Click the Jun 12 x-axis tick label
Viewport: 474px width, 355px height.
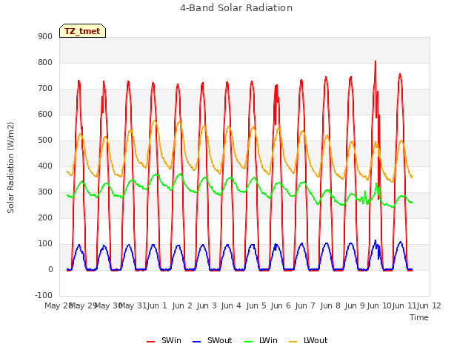pyautogui.click(x=429, y=305)
